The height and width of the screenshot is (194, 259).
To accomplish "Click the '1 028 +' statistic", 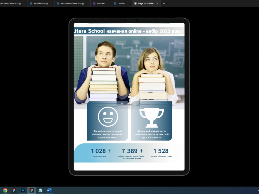I will click(x=101, y=151).
